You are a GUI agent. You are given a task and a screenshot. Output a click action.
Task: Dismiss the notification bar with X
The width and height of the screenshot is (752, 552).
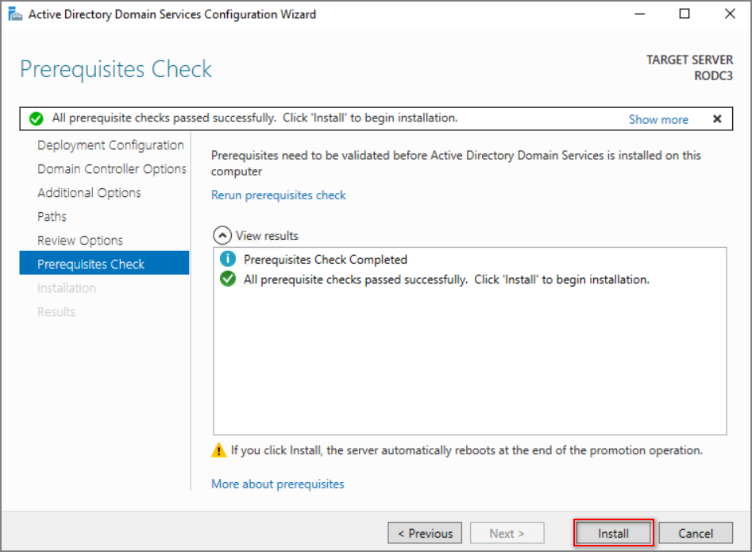(x=717, y=119)
